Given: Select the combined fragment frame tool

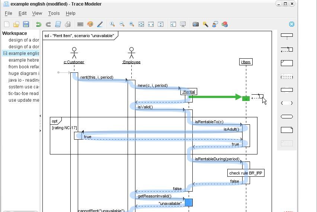Looking at the screenshot, I should 286,63.
